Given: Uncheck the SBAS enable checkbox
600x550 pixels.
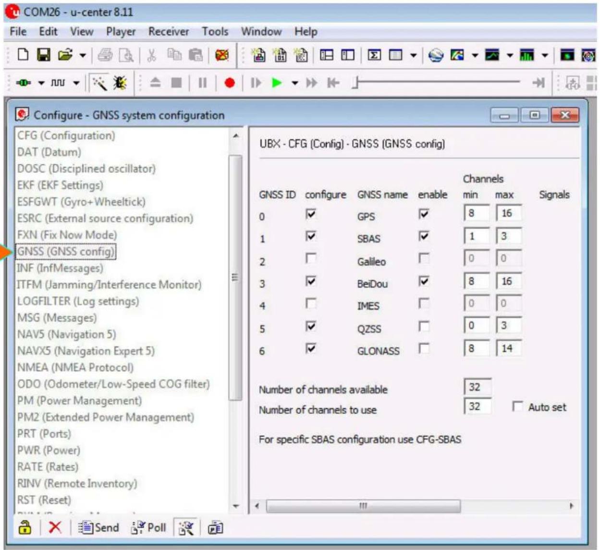Looking at the screenshot, I should pos(424,236).
